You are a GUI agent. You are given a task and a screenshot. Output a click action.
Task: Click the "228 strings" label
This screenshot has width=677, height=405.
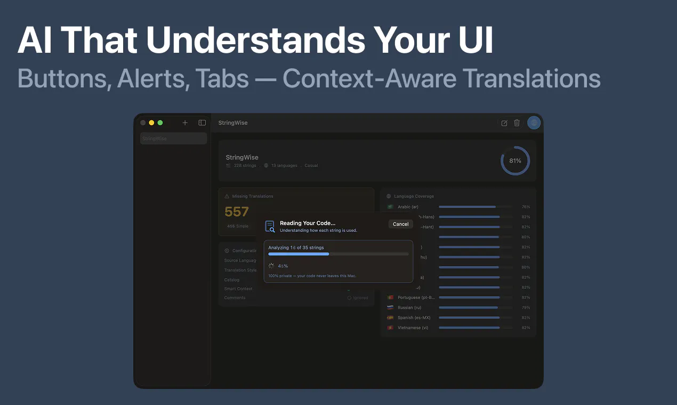point(245,166)
